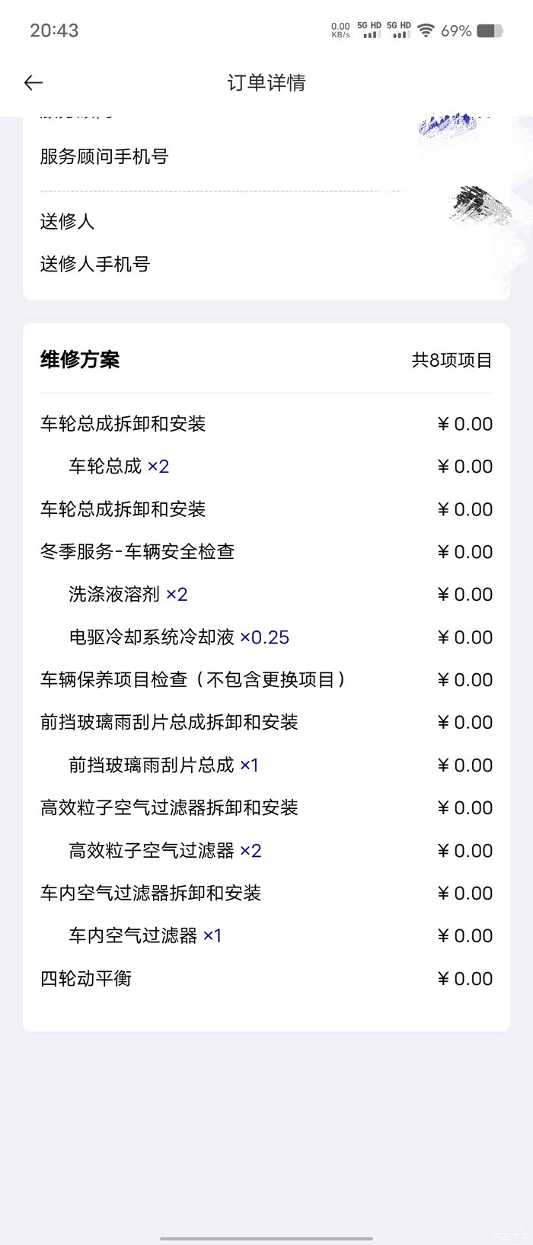
Task: Open 冬季服务-车辆安全检查 item
Action: click(138, 552)
